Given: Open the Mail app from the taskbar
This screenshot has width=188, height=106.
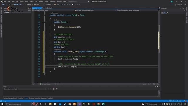Looking at the screenshot, I should point(60,104).
